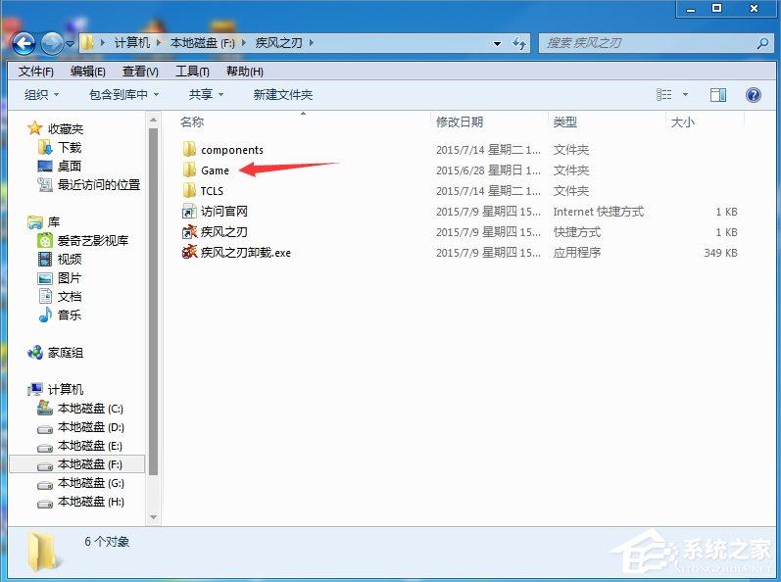781x582 pixels.
Task: Select the 疾风之刃 shortcut icon
Action: click(189, 232)
